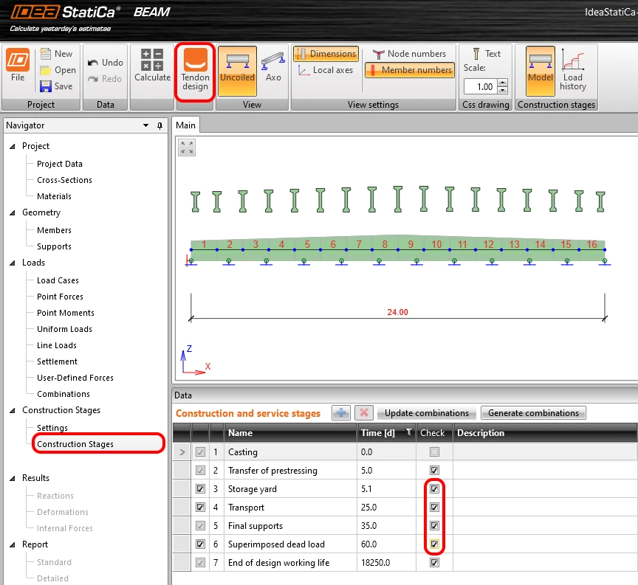
Task: Undo the last action
Action: tap(105, 63)
